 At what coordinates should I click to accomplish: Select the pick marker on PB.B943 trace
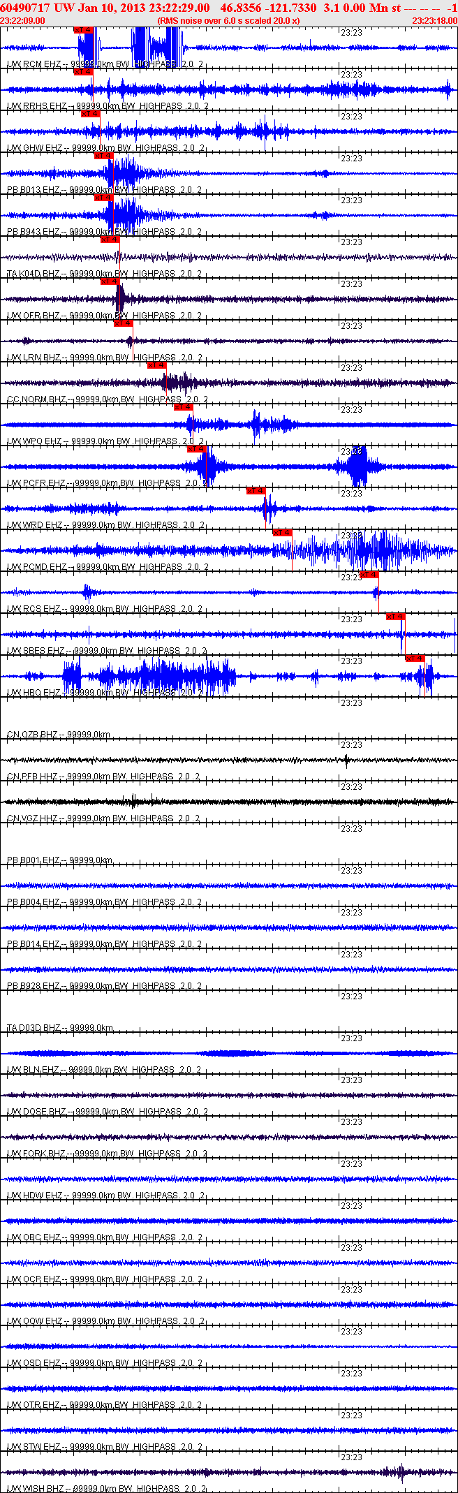tap(103, 198)
